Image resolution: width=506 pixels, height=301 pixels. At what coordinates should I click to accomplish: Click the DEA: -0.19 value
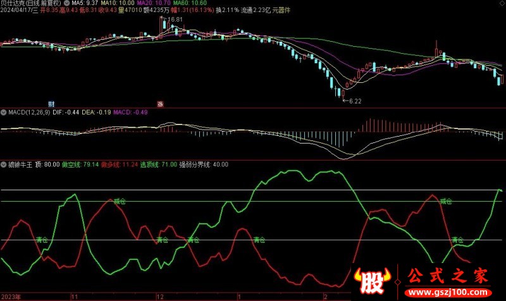96,113
